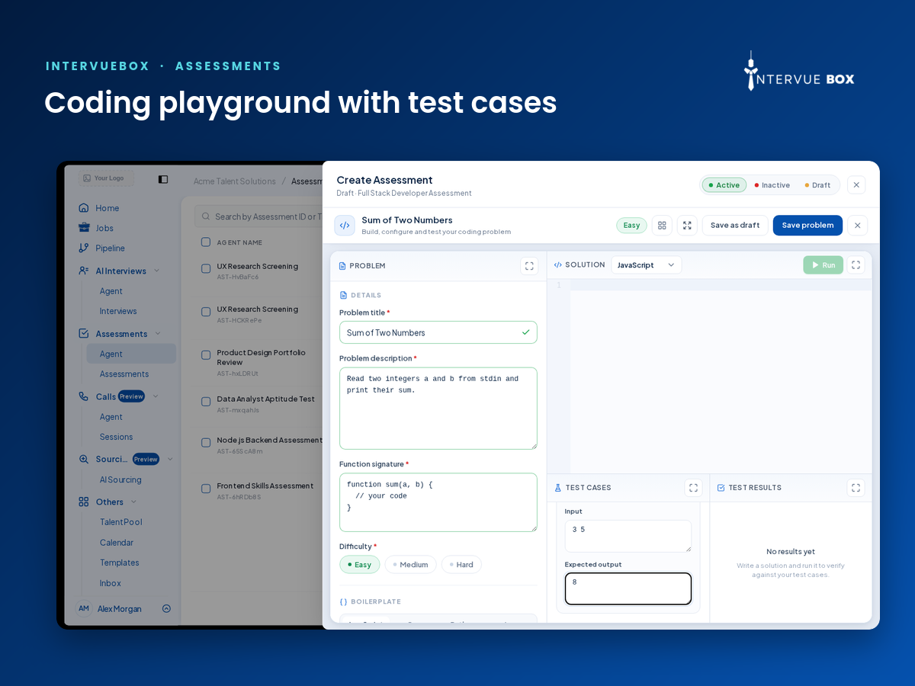Click the Solution code brackets icon
Viewport: 915px width, 686px height.
click(x=558, y=265)
